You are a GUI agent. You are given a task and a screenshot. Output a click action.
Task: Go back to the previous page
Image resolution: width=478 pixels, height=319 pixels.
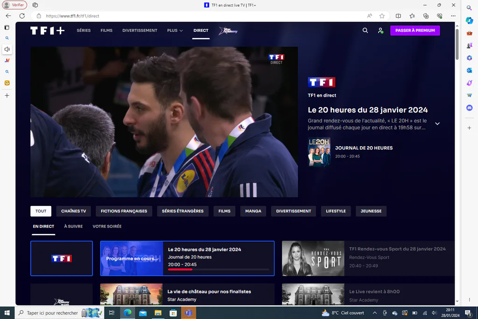8,16
